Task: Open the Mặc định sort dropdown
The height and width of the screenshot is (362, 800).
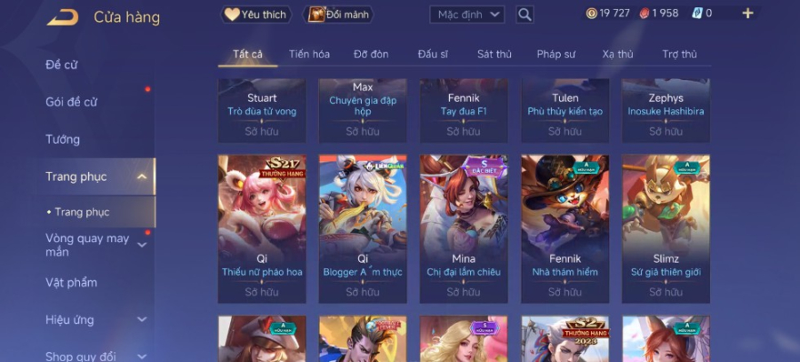Action: 467,14
